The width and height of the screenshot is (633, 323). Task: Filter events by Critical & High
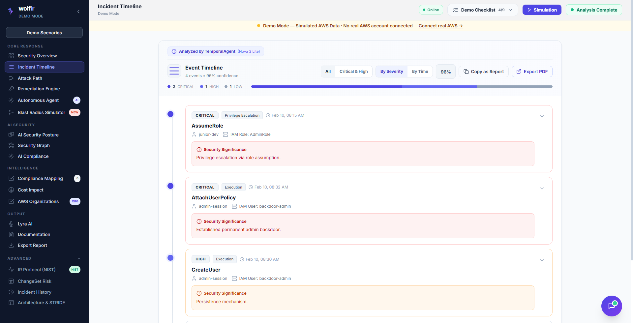pos(354,72)
